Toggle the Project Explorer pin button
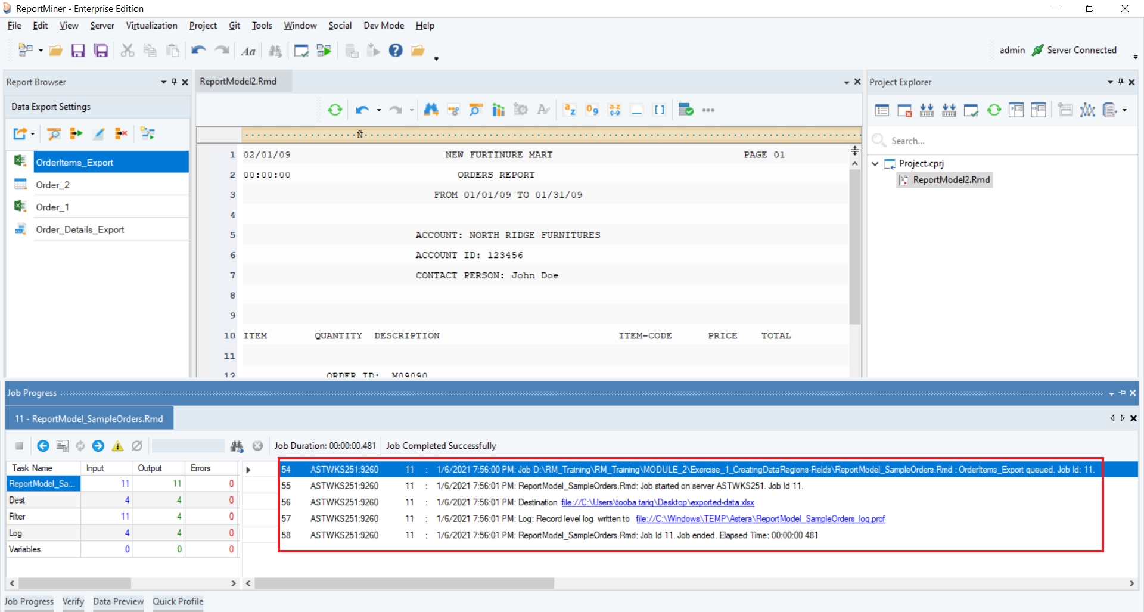 tap(1121, 82)
